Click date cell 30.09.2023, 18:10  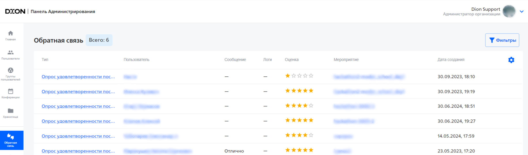456,77
